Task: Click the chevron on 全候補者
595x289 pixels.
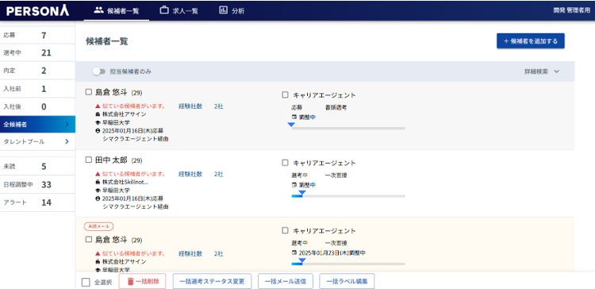Action: 67,124
